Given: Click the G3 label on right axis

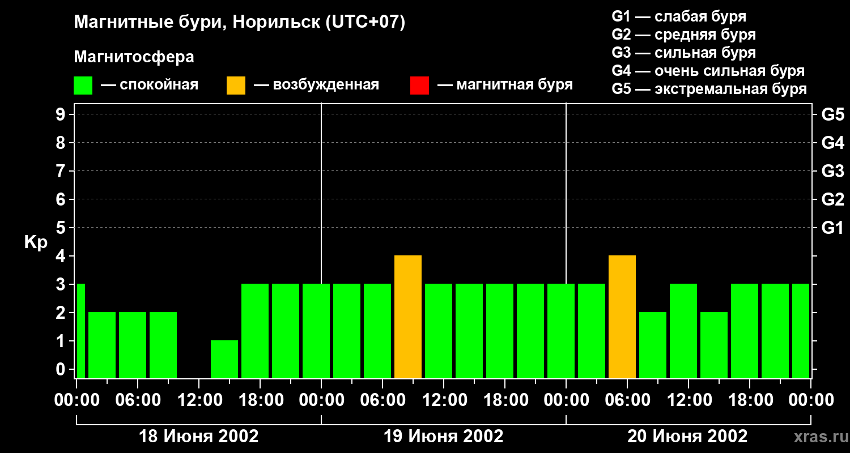Looking at the screenshot, I should (x=833, y=171).
